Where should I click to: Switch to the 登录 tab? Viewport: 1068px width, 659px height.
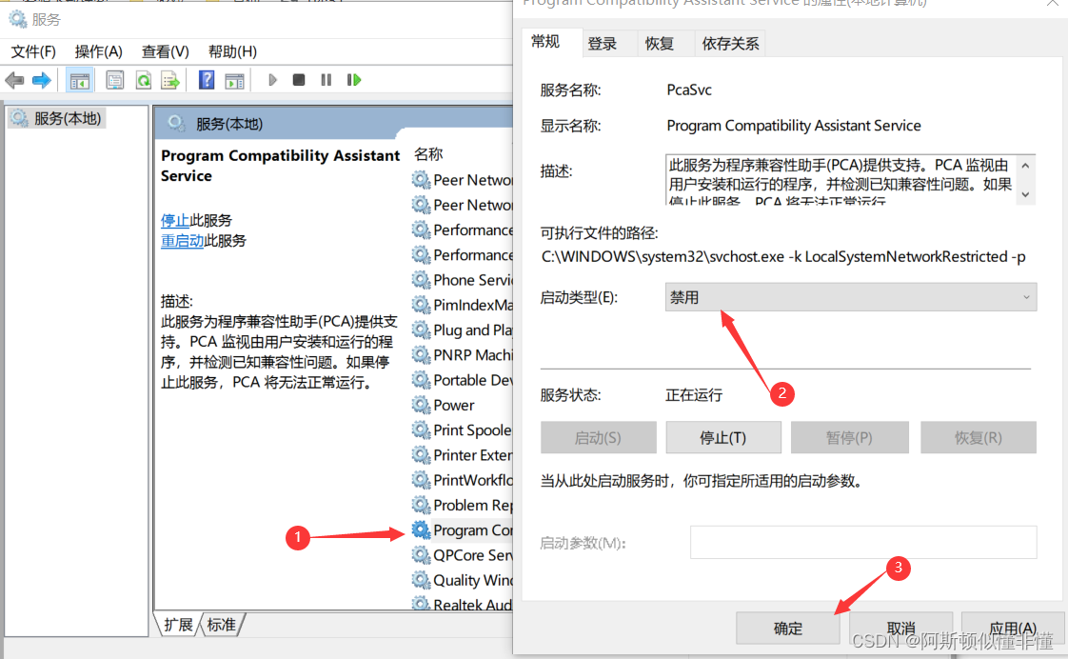[603, 44]
